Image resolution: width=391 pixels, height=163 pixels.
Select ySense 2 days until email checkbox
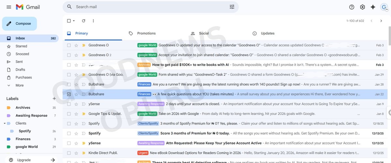[x=69, y=104]
